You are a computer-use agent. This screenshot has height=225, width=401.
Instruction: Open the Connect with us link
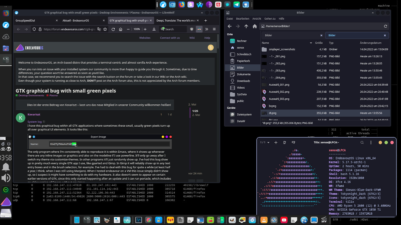click(x=170, y=38)
